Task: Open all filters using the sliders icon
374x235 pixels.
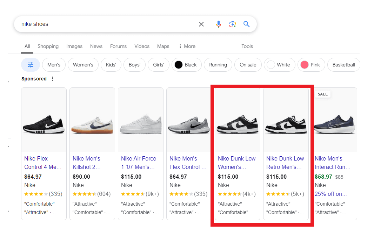Action: coord(30,64)
